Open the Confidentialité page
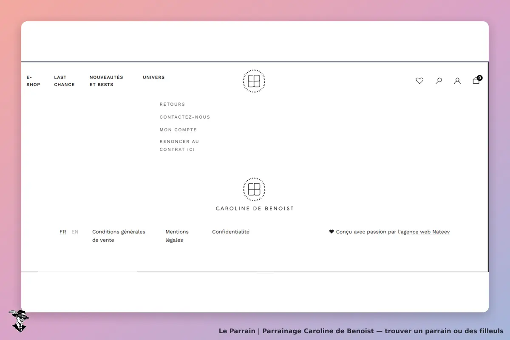The height and width of the screenshot is (340, 510). 231,232
